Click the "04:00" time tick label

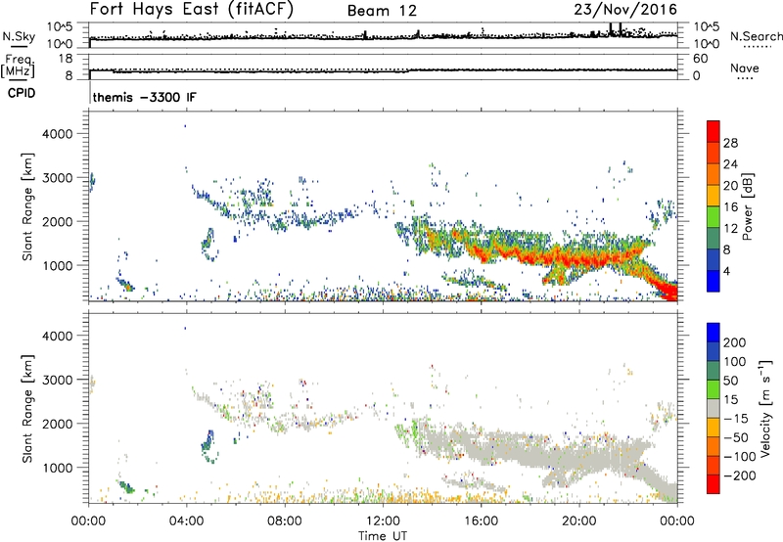(x=186, y=521)
